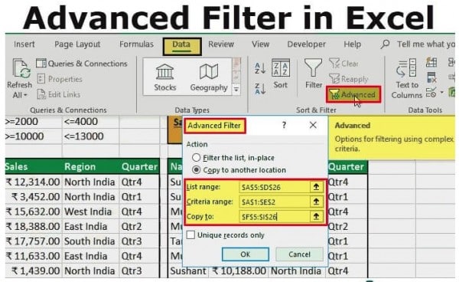Viewport: 459px width, 282px height.
Task: Toggle the Filter funnel icon
Action: coord(313,68)
